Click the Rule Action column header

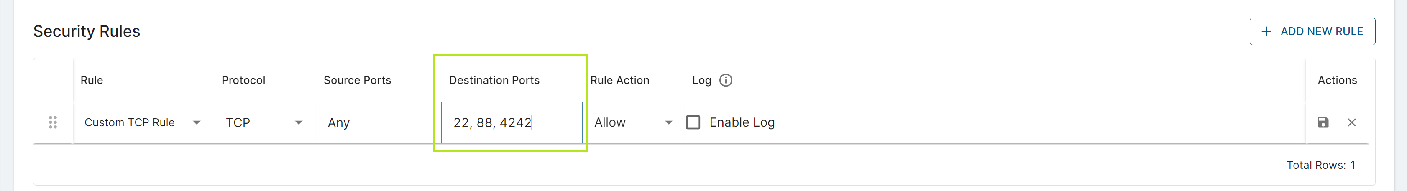(619, 80)
